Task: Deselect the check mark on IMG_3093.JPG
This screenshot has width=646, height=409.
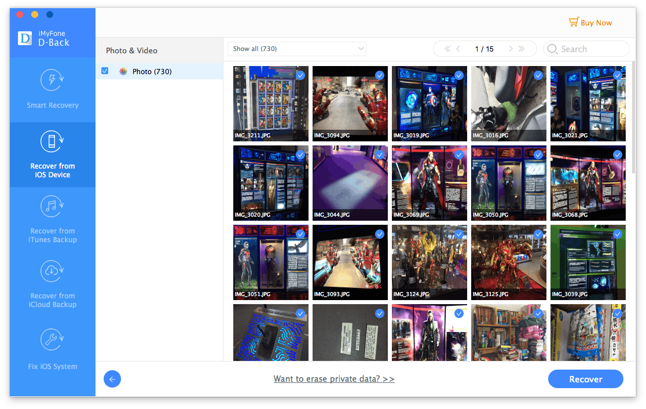Action: (x=380, y=234)
